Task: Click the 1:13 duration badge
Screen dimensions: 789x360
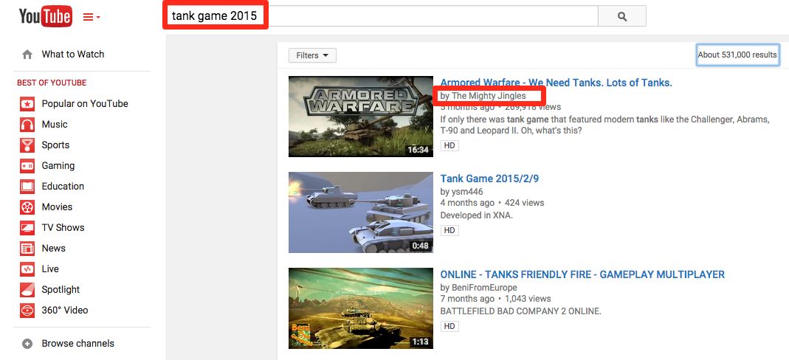Action: 420,342
